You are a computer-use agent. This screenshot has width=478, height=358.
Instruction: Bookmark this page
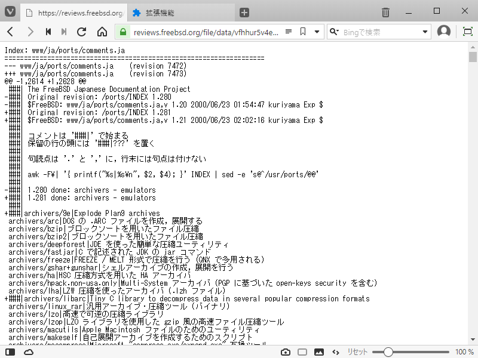[303, 32]
